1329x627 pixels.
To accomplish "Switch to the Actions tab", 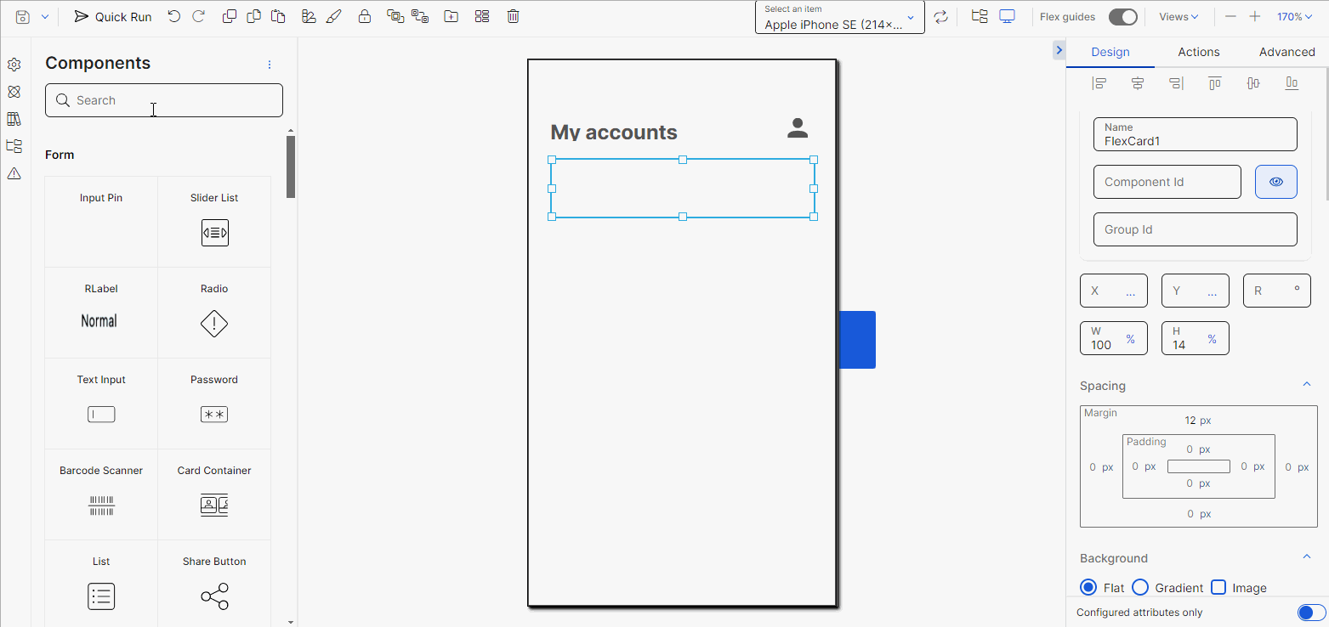I will (1198, 52).
